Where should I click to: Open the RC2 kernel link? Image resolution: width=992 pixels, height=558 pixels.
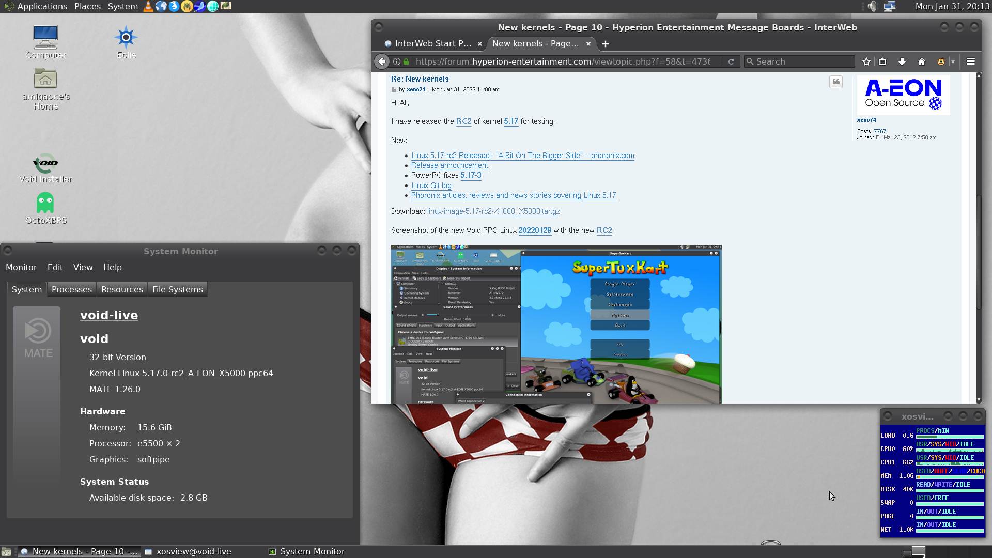coord(463,121)
